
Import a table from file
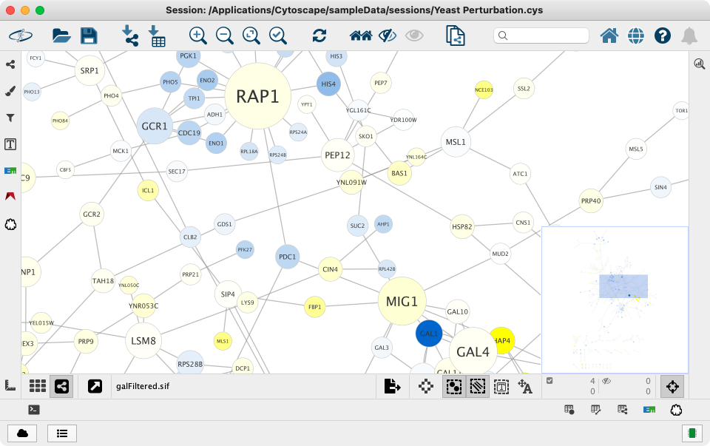click(x=157, y=36)
